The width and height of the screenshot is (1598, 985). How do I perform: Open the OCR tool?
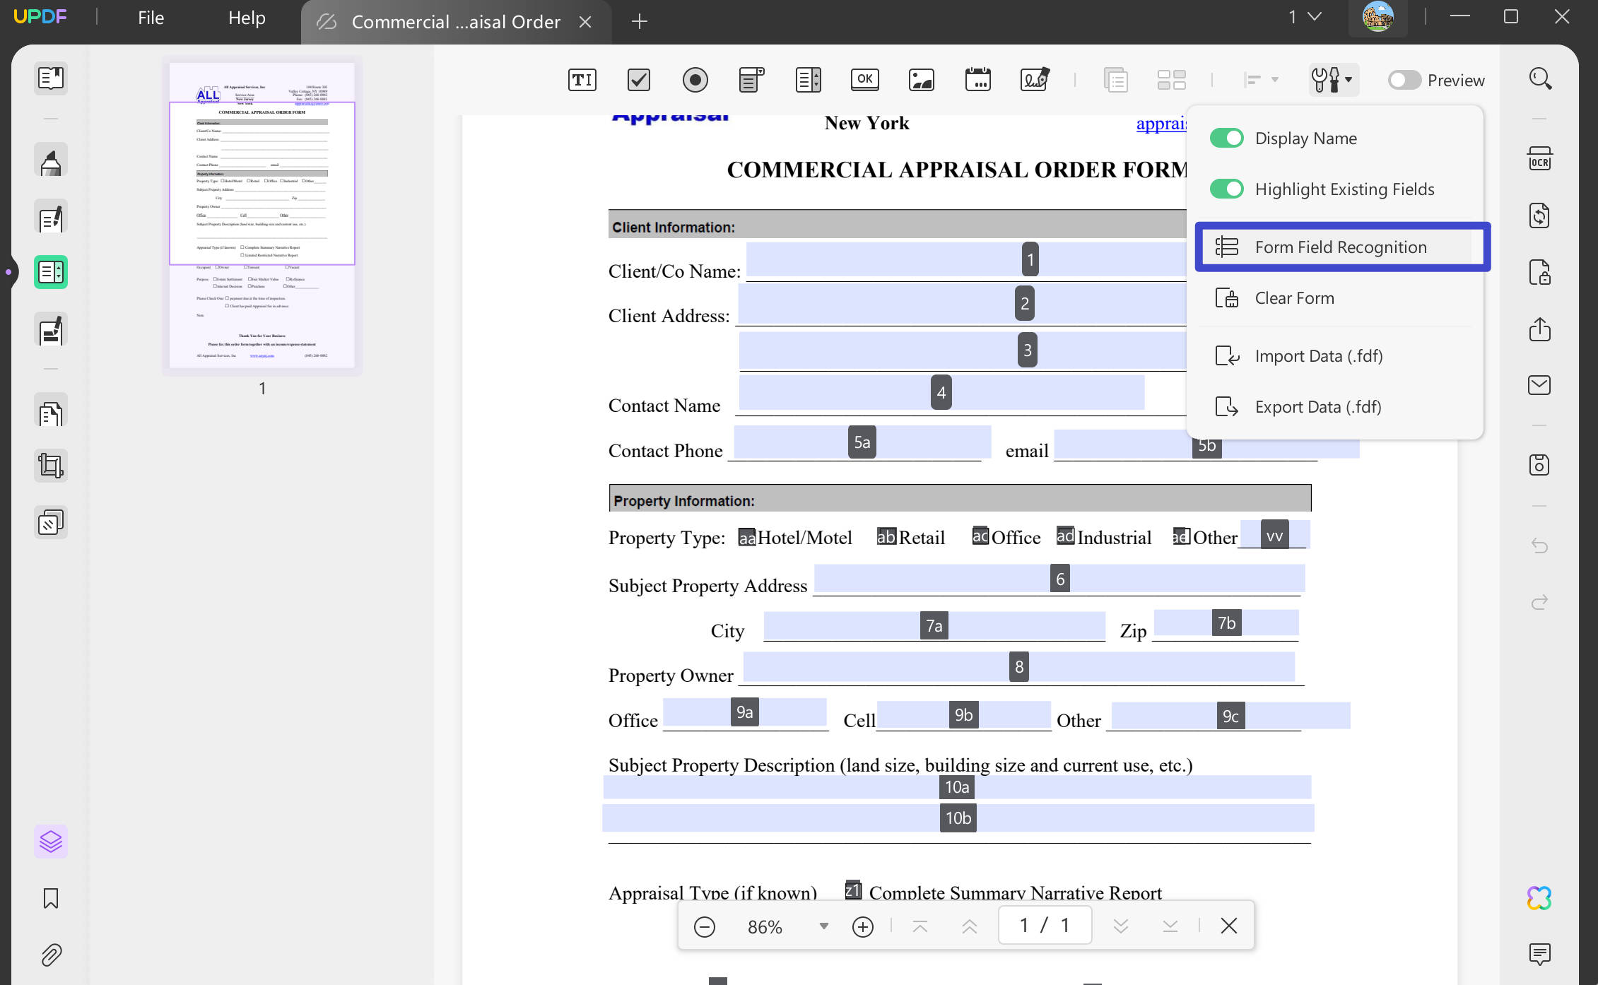tap(1539, 158)
